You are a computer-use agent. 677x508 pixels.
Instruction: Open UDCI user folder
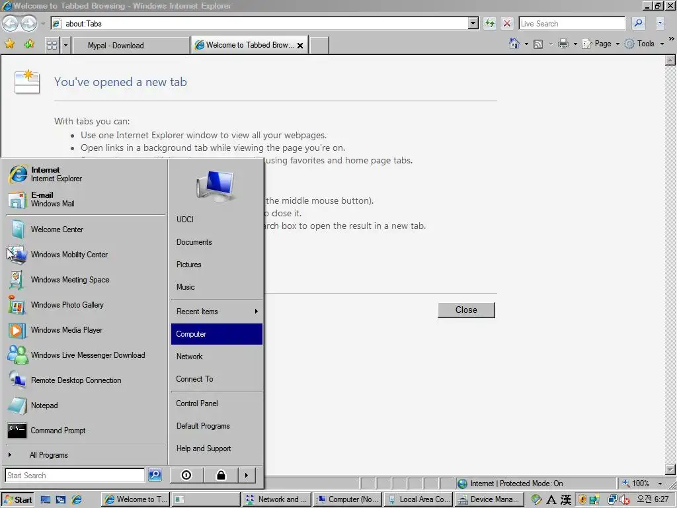pyautogui.click(x=217, y=220)
